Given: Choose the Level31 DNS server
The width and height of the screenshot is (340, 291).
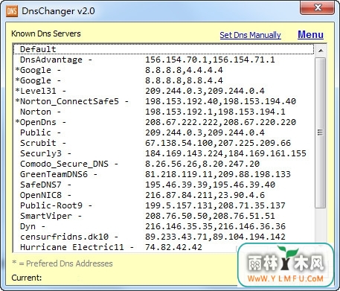Looking at the screenshot, I should tap(164, 91).
